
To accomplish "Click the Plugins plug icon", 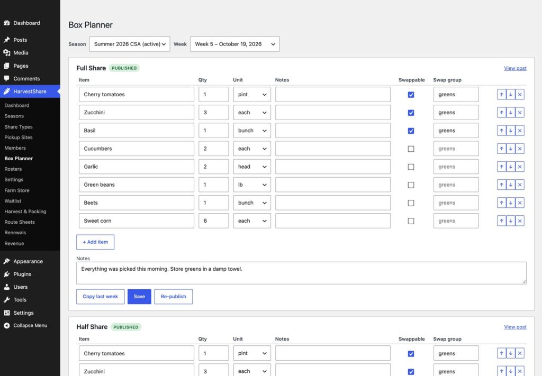I will (x=7, y=274).
